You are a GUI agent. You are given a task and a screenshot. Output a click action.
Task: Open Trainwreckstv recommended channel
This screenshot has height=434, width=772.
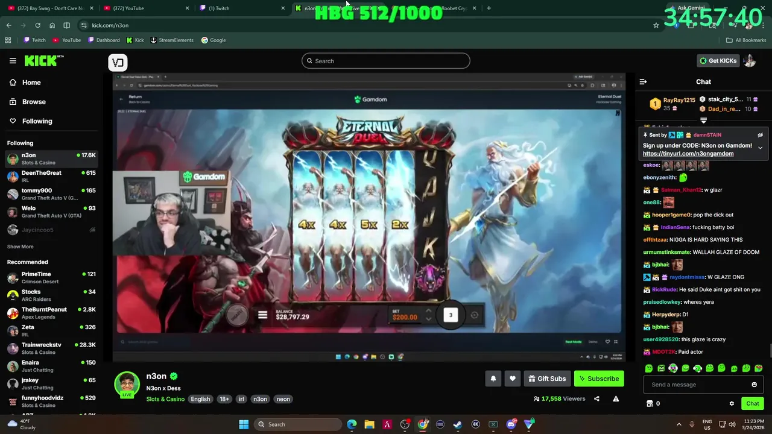51,348
